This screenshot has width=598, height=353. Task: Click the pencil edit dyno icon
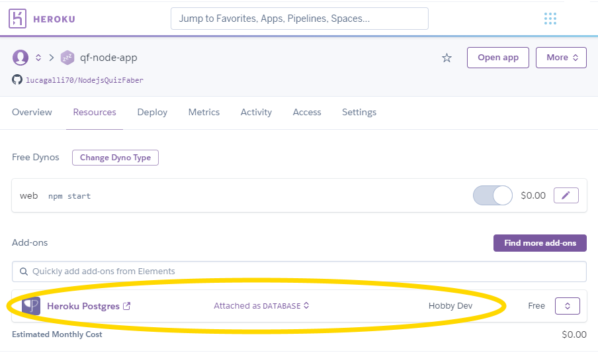pyautogui.click(x=566, y=195)
